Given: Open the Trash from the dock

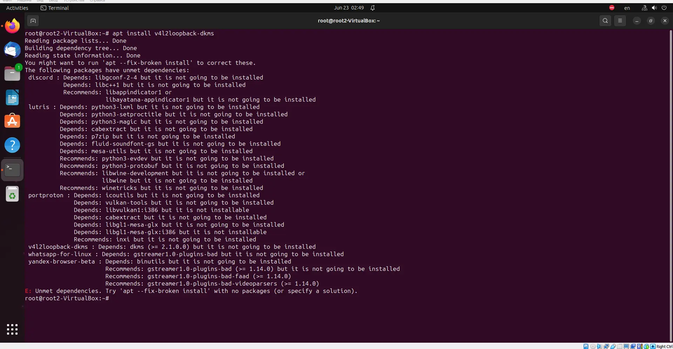Looking at the screenshot, I should pyautogui.click(x=12, y=194).
